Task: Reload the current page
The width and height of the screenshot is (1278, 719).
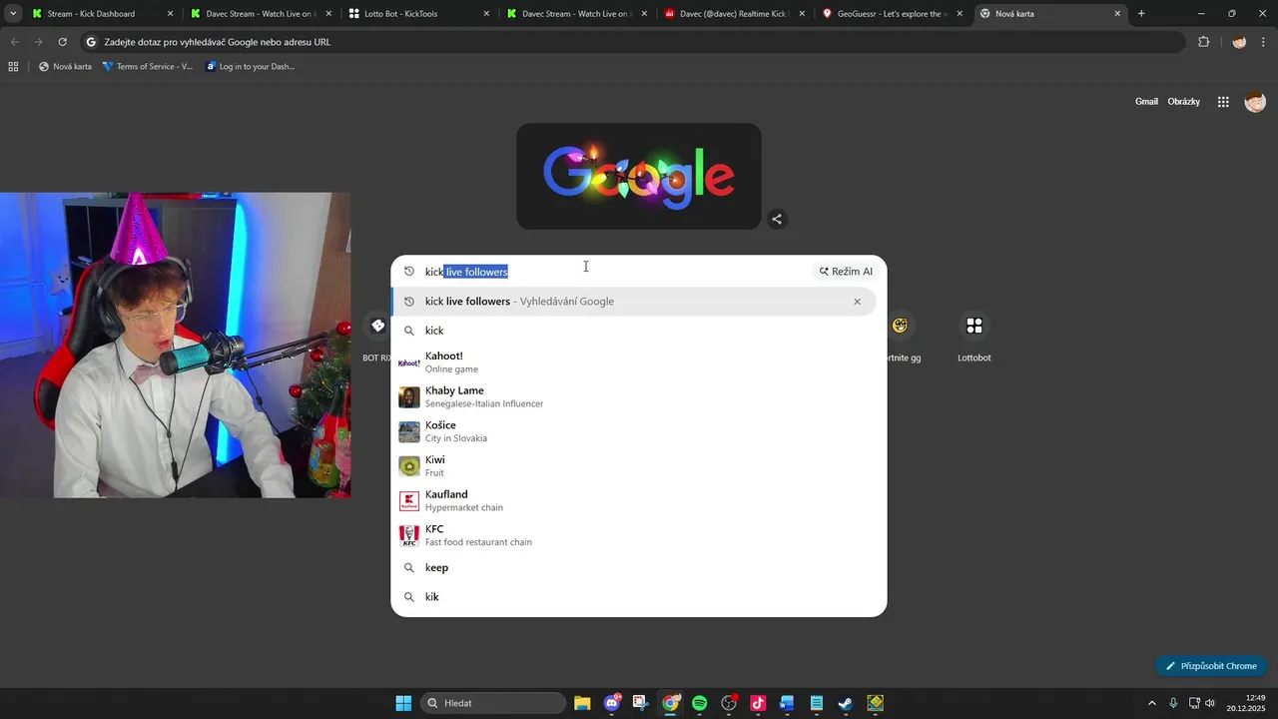Action: (62, 42)
